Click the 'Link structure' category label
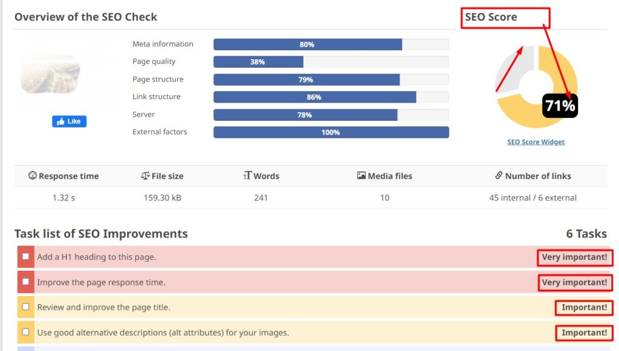The height and width of the screenshot is (351, 619). click(157, 97)
